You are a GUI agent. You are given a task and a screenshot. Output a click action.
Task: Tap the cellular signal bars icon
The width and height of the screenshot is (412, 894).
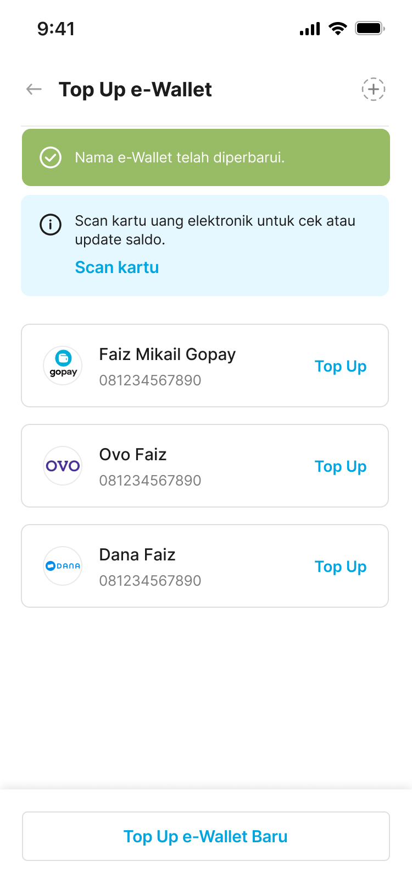click(x=310, y=29)
